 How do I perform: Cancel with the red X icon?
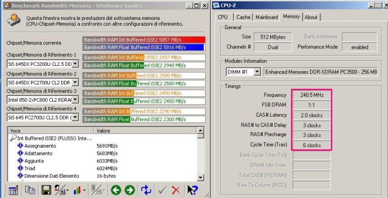[x=176, y=190]
